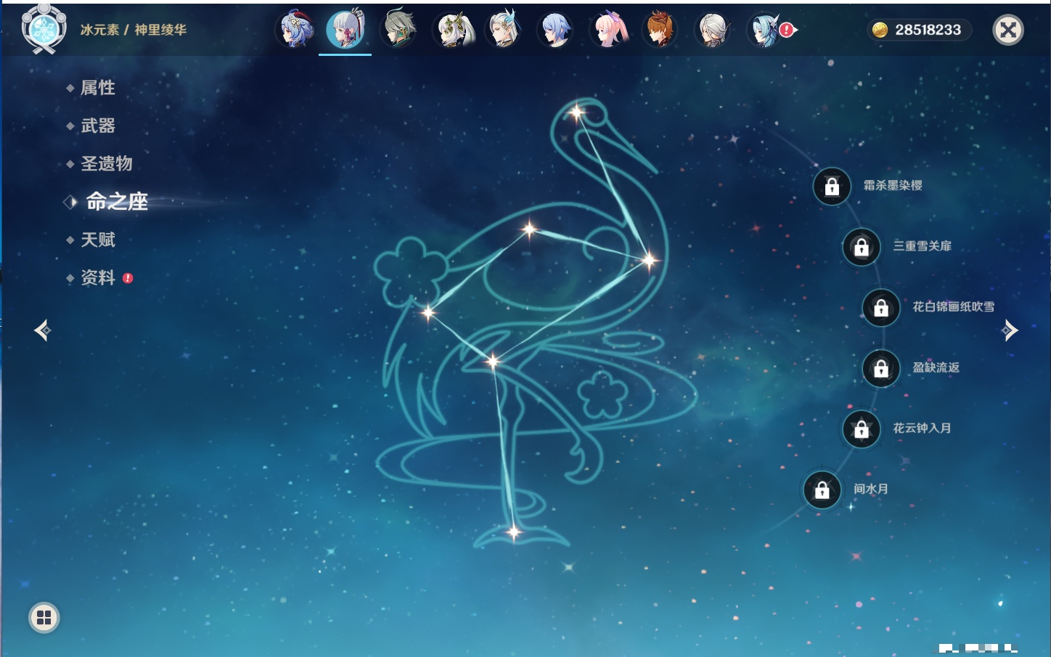Select Neuvillette's character portrait
The width and height of the screenshot is (1051, 657).
pyautogui.click(x=504, y=30)
